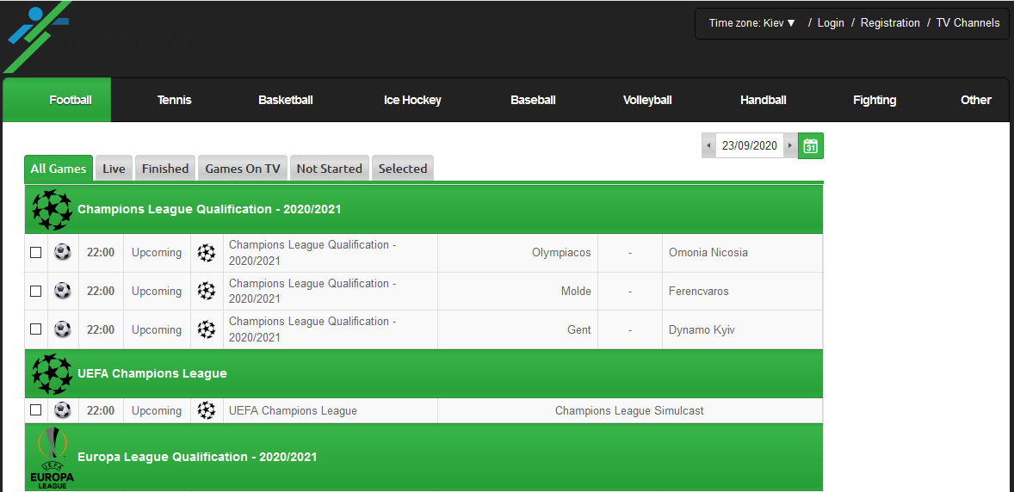
Task: Select the Tennis sport tab
Action: tap(174, 101)
